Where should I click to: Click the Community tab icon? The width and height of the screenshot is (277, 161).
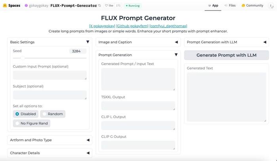pyautogui.click(x=243, y=6)
